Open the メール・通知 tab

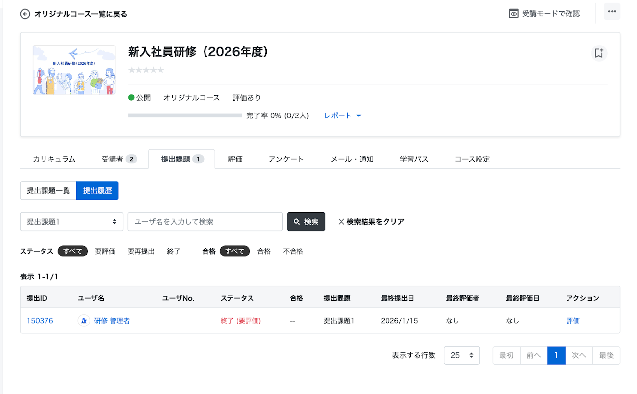(x=352, y=159)
